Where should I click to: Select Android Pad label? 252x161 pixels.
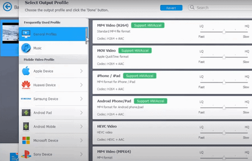(x=43, y=113)
